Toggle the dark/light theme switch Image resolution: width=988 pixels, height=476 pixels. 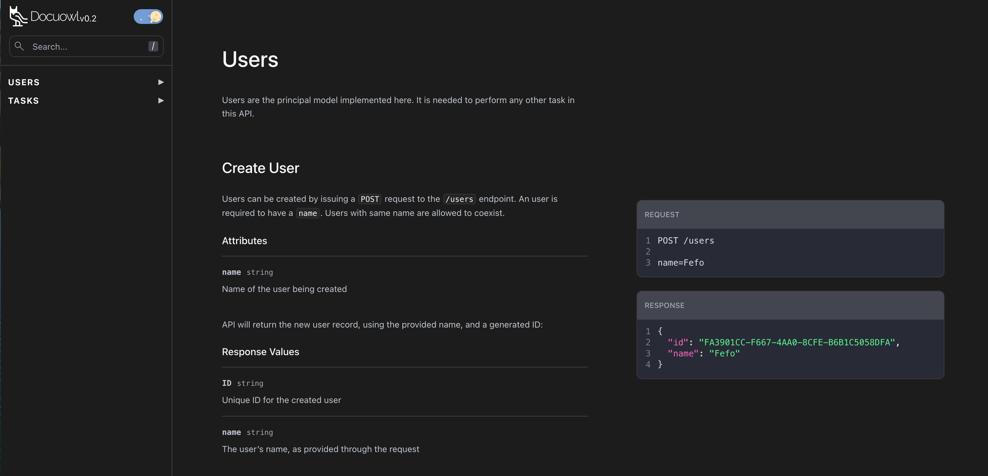(x=148, y=17)
